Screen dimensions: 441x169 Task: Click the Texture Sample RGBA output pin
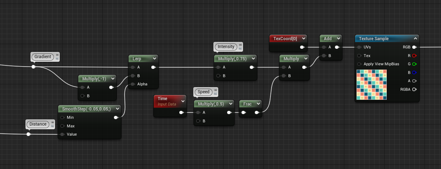414,89
